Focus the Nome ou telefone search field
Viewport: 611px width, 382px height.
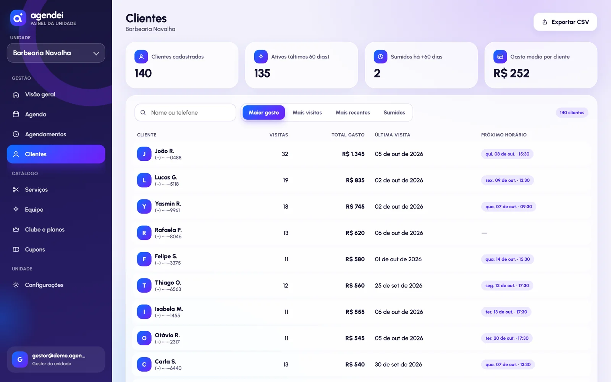click(x=185, y=113)
